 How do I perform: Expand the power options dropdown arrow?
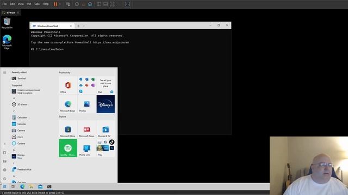click(x=60, y=4)
